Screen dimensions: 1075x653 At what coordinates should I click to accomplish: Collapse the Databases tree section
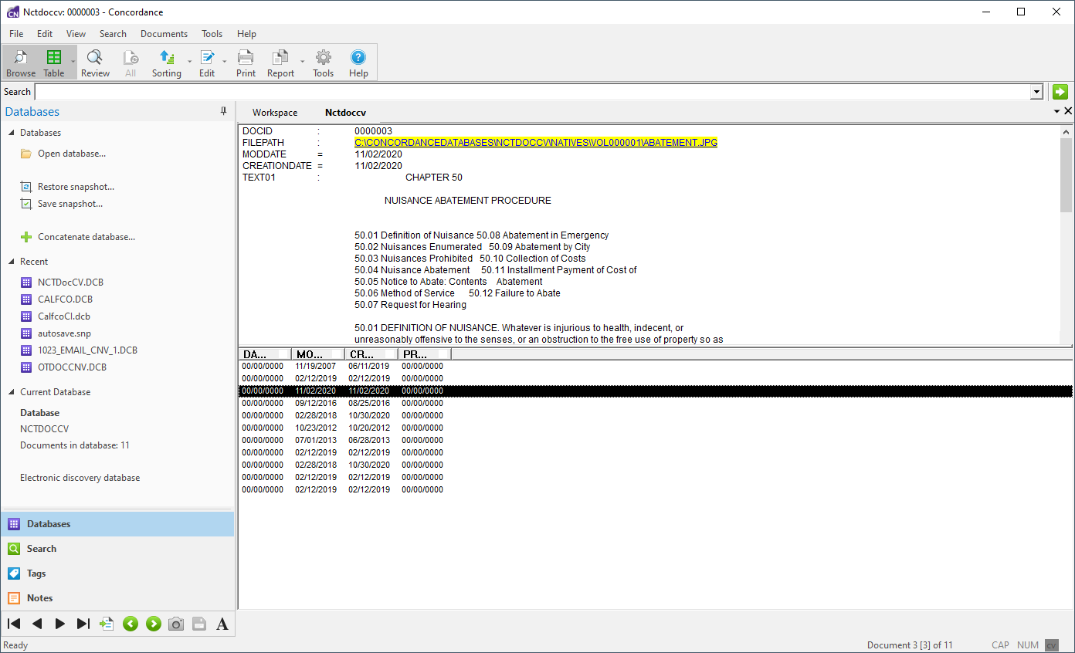[12, 133]
